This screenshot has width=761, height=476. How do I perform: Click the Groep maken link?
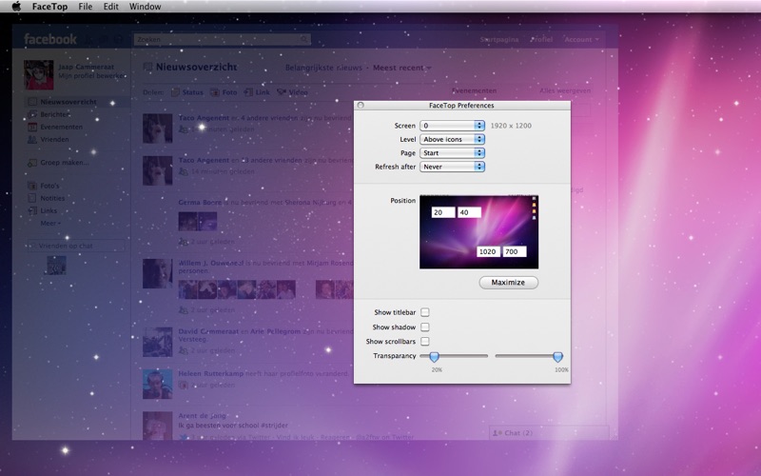63,163
